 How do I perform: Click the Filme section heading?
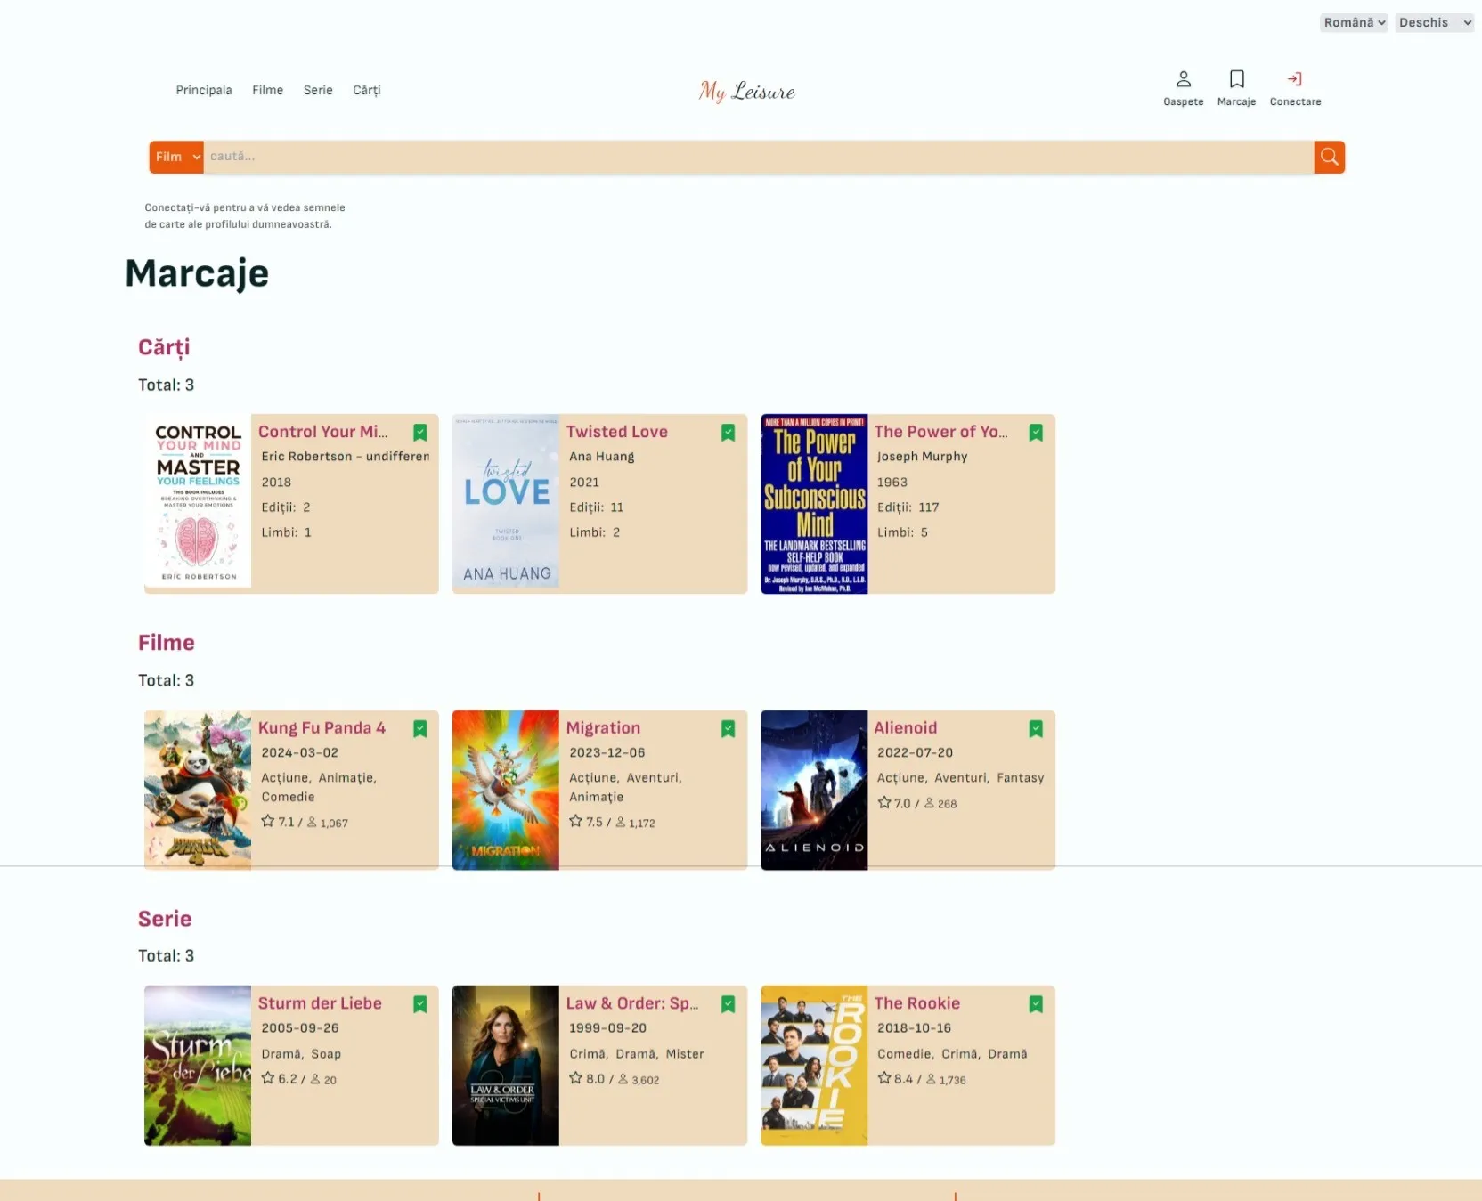pyautogui.click(x=166, y=643)
